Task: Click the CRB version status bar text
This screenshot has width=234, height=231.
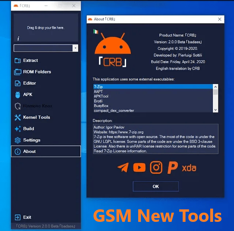Action: pyautogui.click(x=45, y=226)
